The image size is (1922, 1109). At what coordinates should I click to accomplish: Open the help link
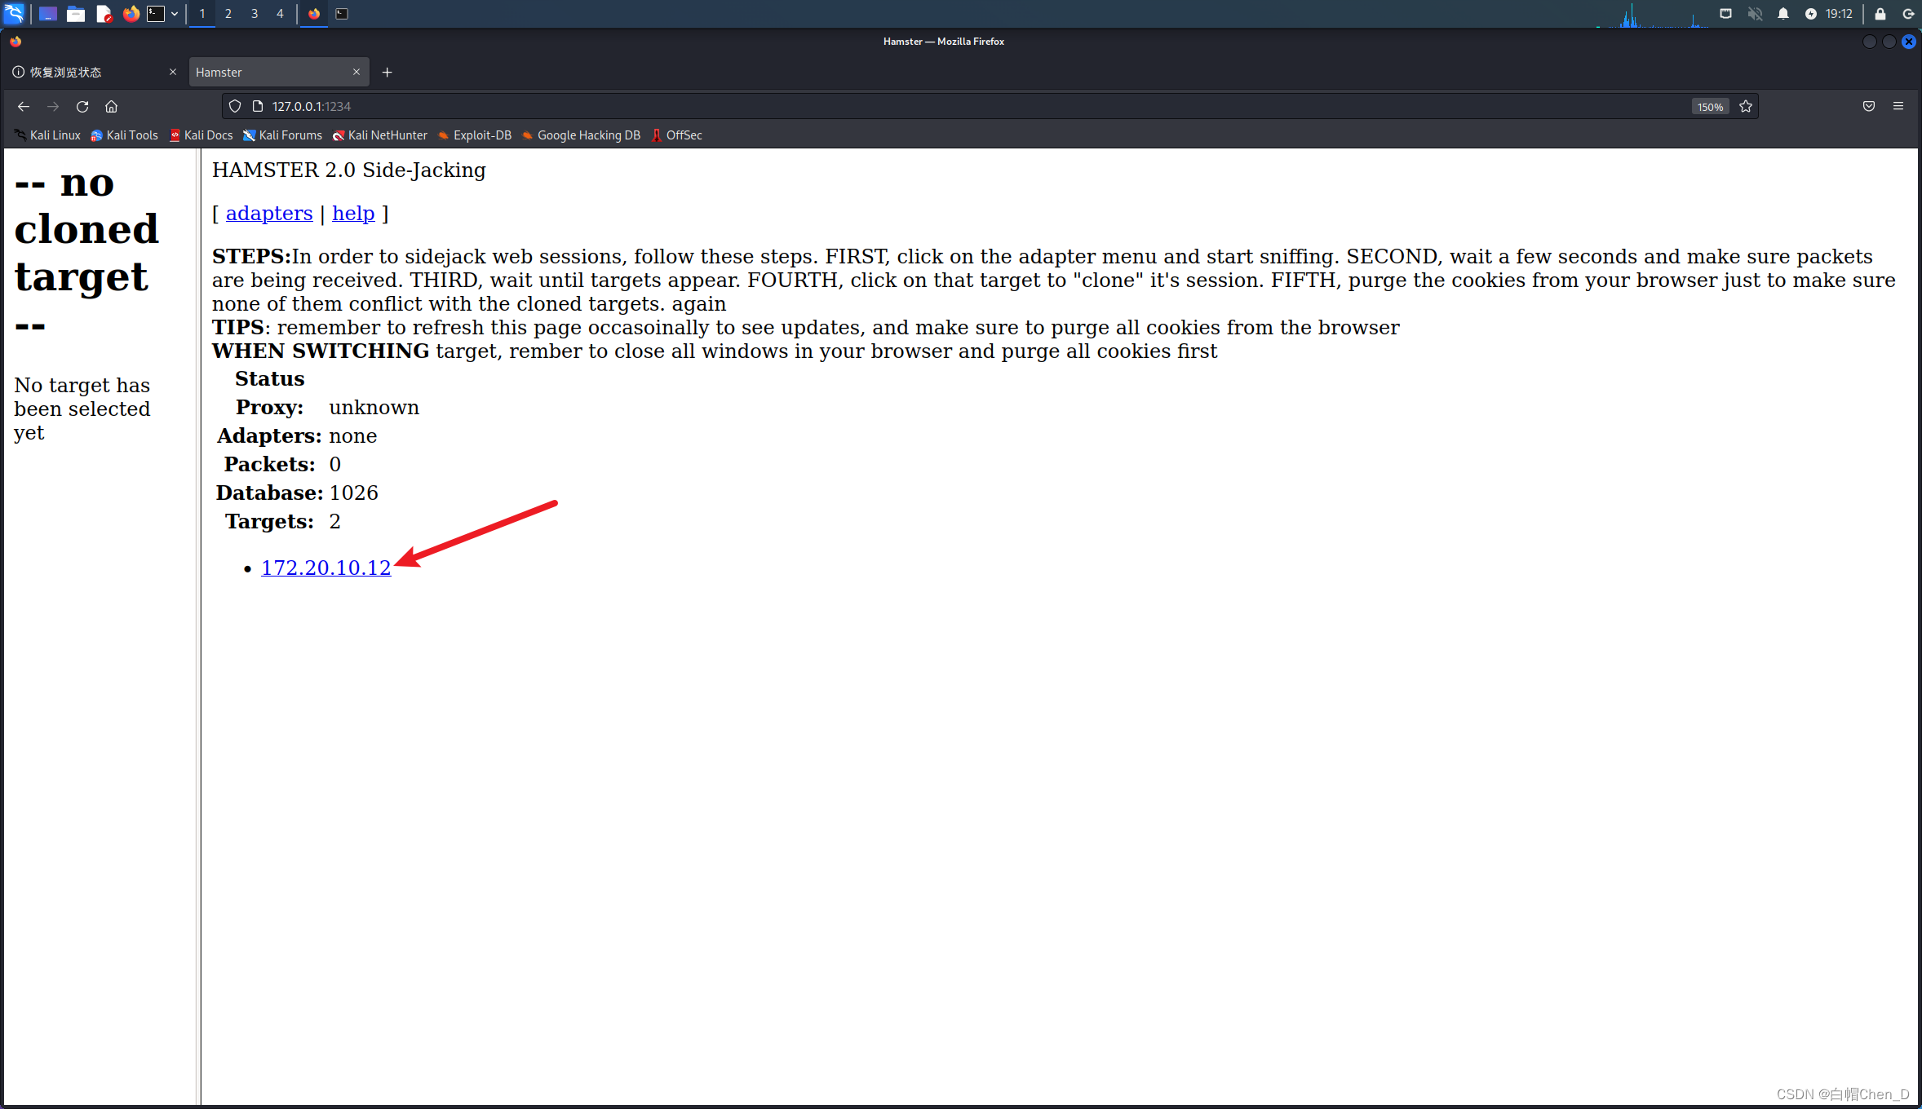pyautogui.click(x=353, y=214)
